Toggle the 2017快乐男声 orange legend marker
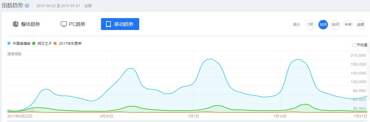 (x=55, y=43)
